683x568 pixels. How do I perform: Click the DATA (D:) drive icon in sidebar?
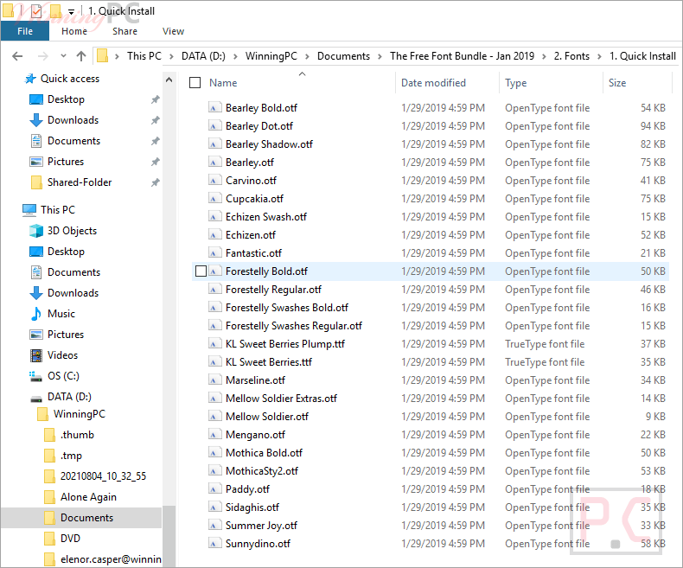(x=36, y=399)
